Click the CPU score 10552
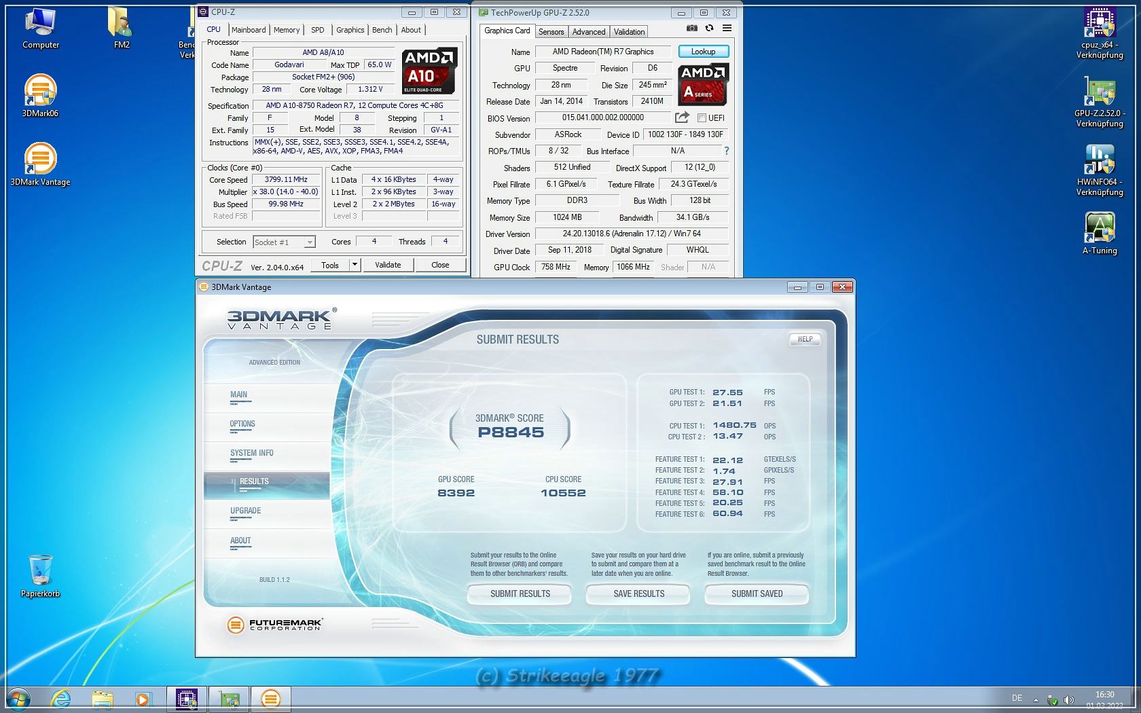The height and width of the screenshot is (713, 1141). point(563,493)
